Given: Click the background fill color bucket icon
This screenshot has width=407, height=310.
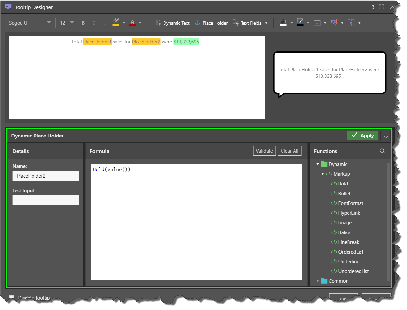Looking at the screenshot, I should [283, 23].
